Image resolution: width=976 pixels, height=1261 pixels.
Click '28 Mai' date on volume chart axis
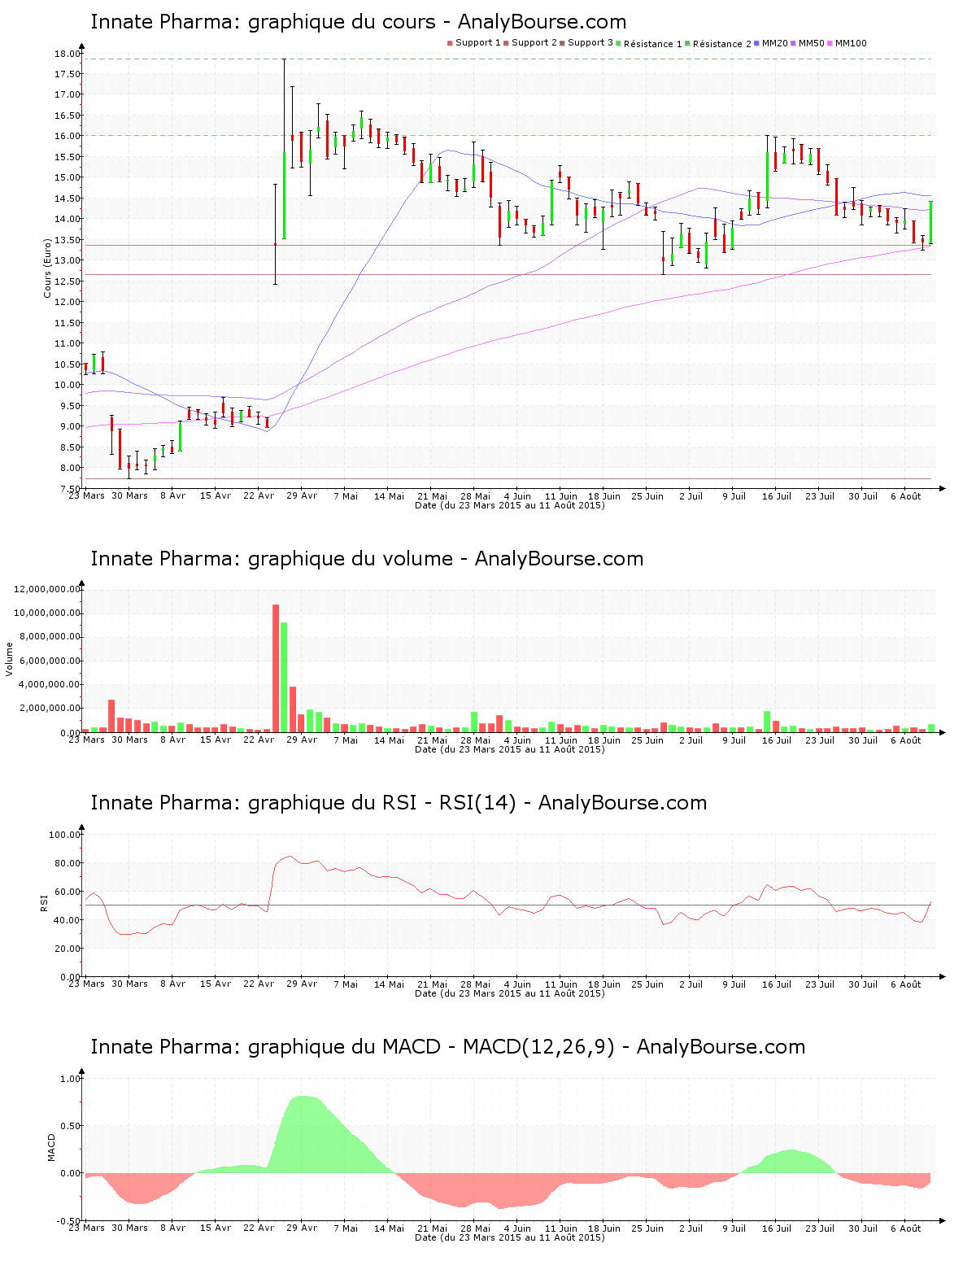point(476,740)
